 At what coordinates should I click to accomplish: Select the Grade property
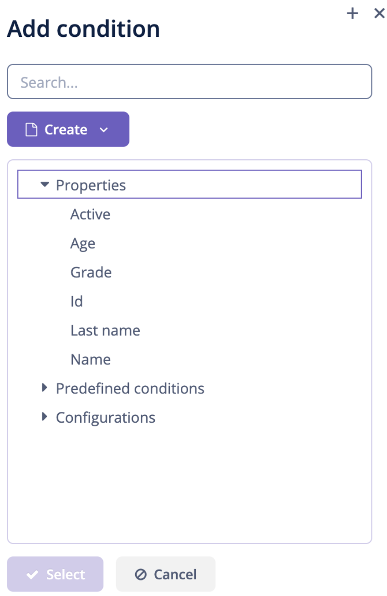tap(91, 272)
